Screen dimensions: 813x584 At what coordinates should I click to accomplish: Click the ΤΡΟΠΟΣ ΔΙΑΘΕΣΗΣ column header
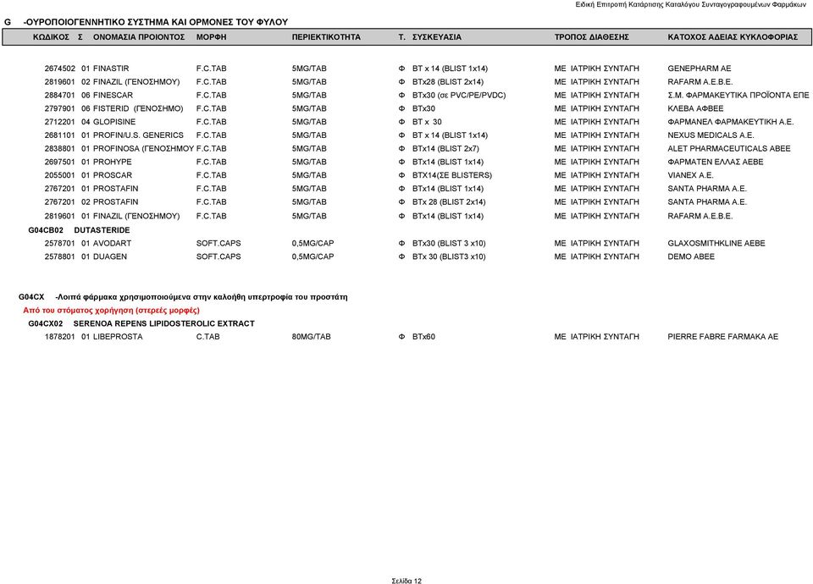592,37
